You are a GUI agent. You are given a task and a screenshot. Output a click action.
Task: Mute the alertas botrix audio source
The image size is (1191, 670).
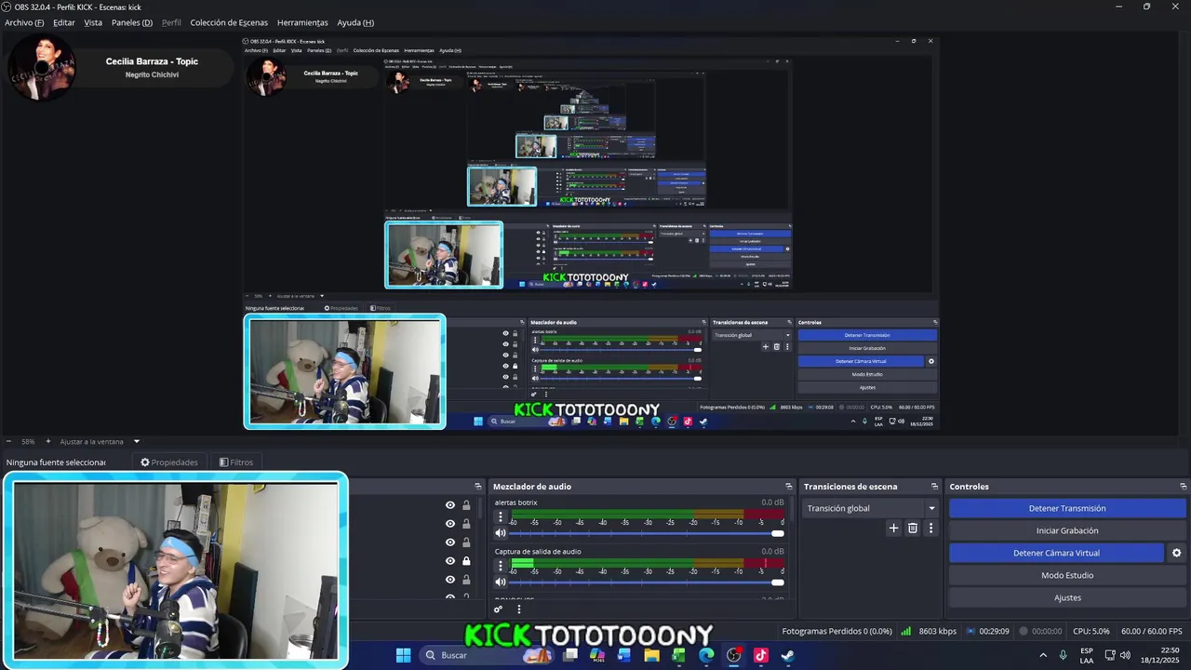point(501,533)
